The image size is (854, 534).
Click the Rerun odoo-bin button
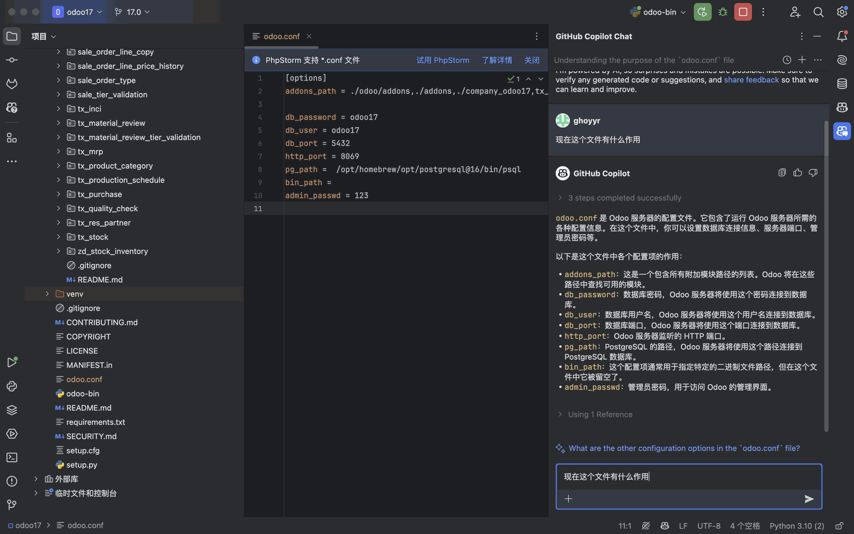702,12
